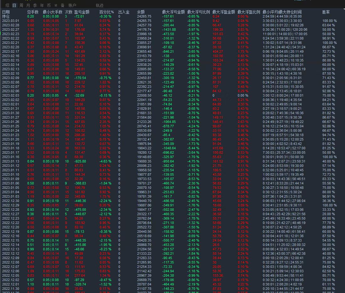345x293 pixels.
Task: Click profit 491.69 in 2023.02.17 row
Action: [x=80, y=52]
